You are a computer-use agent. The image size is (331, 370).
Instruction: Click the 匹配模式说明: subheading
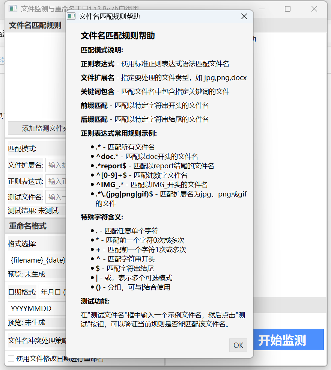[102, 50]
